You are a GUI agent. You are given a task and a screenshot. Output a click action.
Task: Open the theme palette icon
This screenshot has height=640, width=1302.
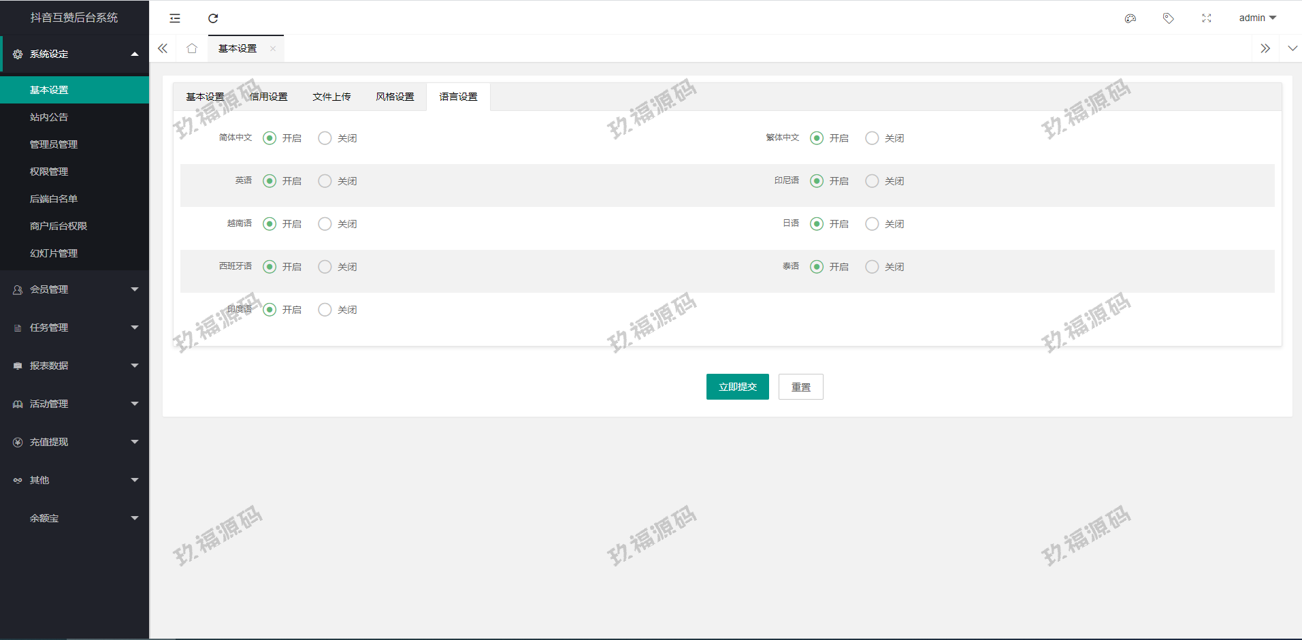[1130, 18]
